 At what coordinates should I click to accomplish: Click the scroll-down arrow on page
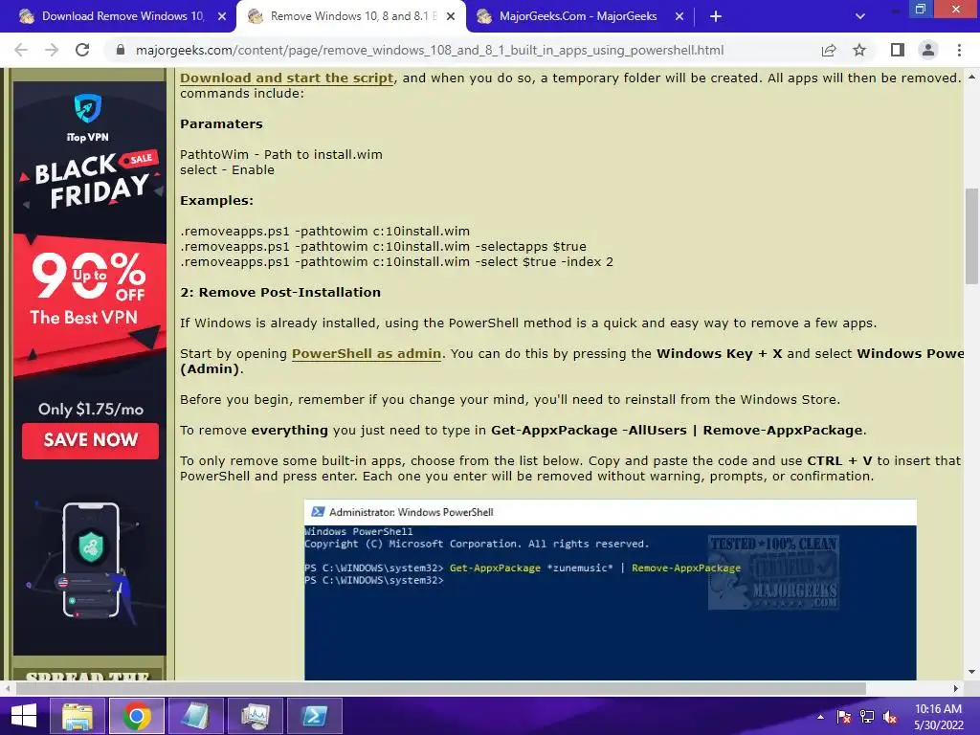[971, 673]
